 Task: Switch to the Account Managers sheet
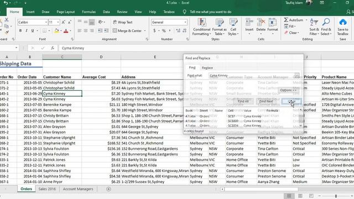click(78, 189)
